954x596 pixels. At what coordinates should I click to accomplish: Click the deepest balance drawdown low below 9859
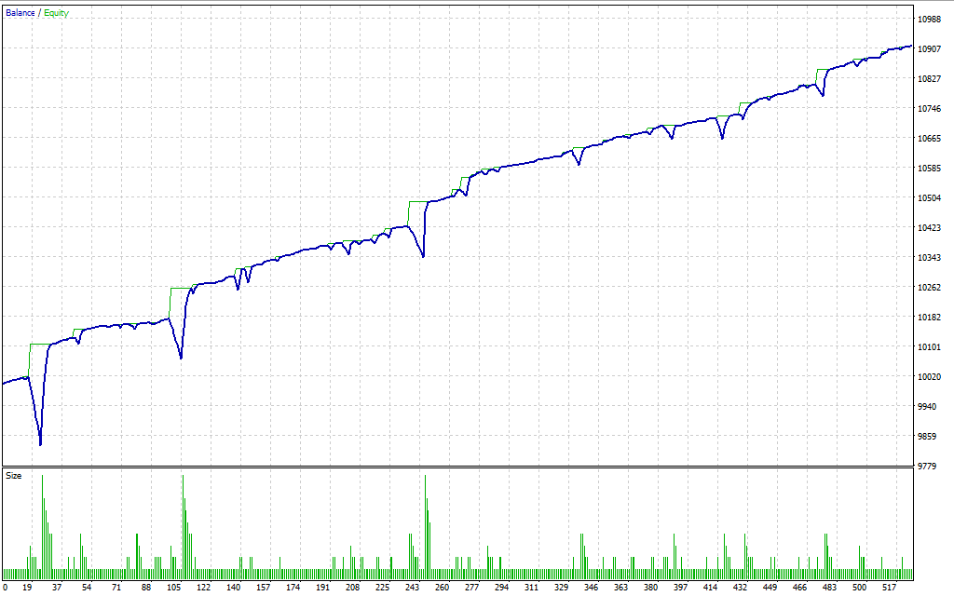40,444
